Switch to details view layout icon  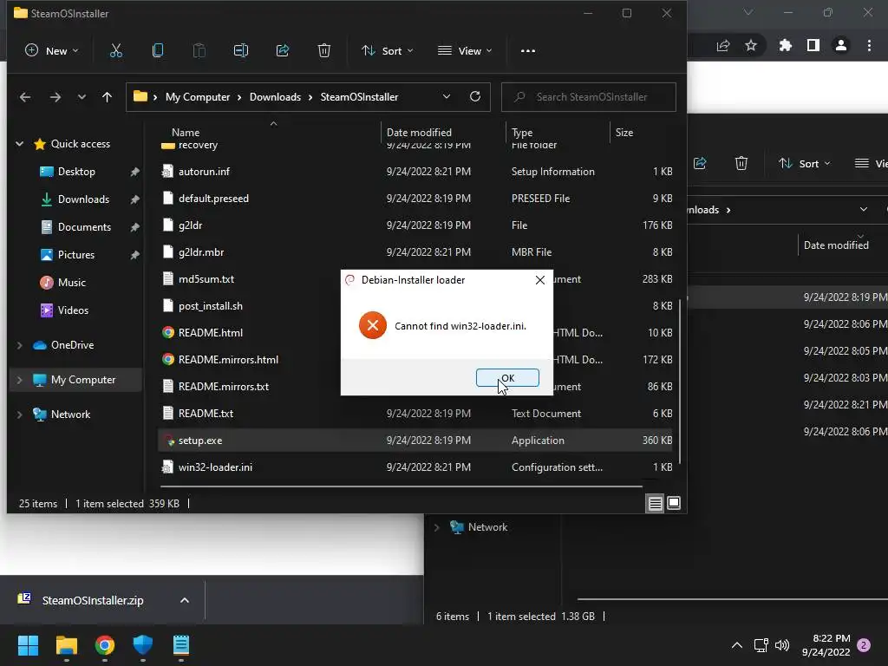pos(656,503)
